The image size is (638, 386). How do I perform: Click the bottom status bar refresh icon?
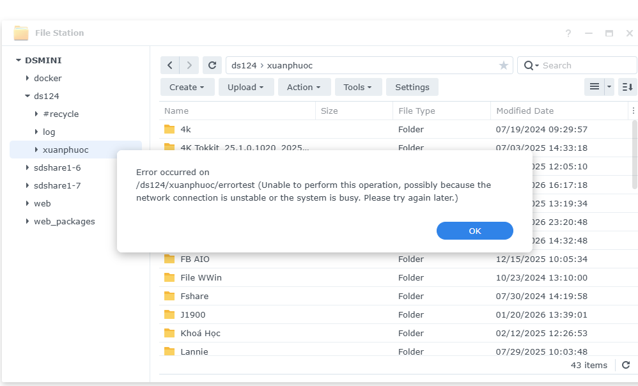(626, 365)
